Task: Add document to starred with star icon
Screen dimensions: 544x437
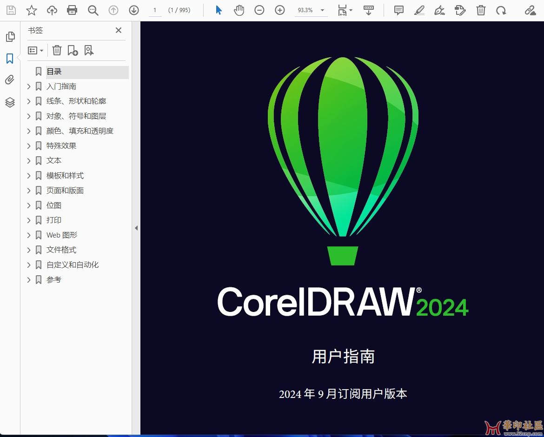Action: coord(32,10)
